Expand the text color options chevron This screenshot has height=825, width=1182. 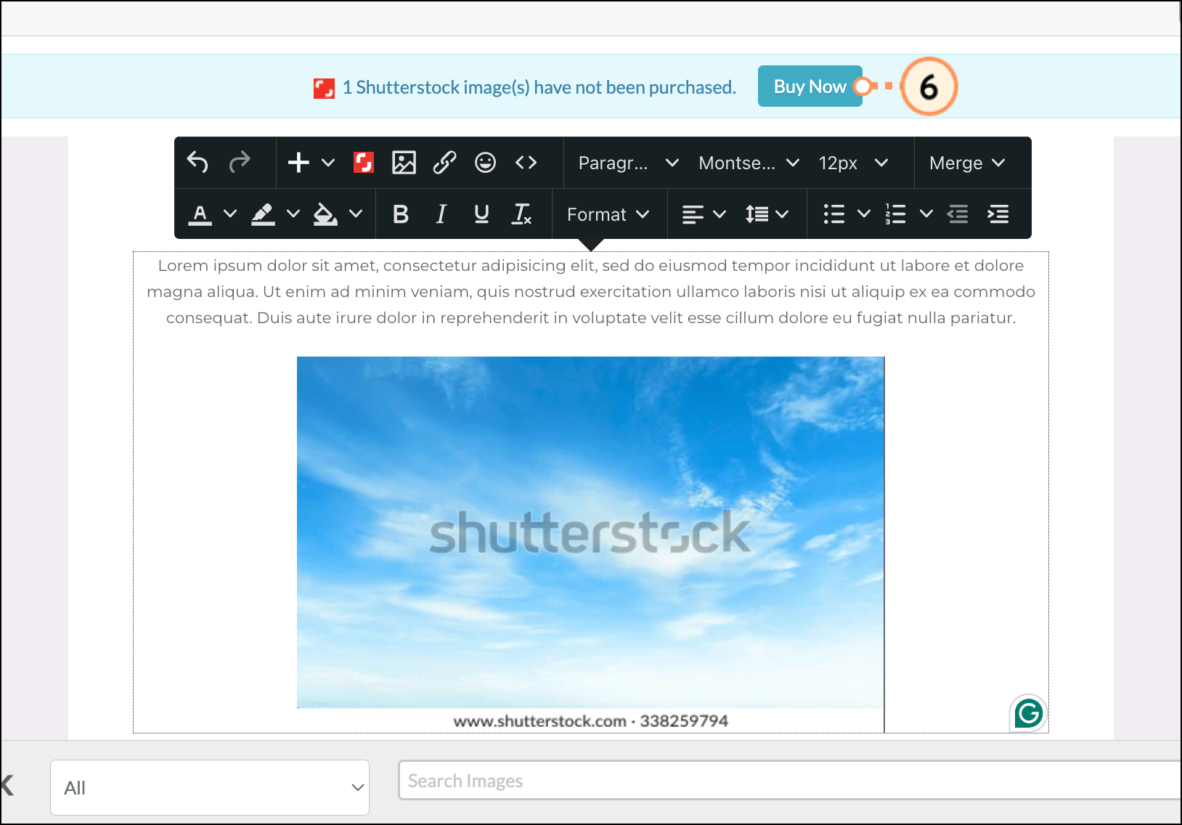tap(230, 214)
